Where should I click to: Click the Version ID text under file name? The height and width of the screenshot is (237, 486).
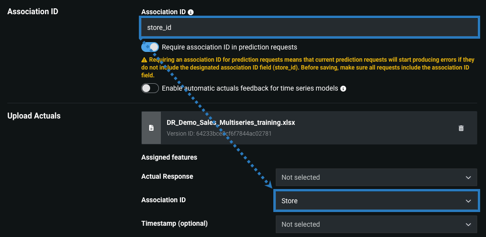[x=219, y=133]
